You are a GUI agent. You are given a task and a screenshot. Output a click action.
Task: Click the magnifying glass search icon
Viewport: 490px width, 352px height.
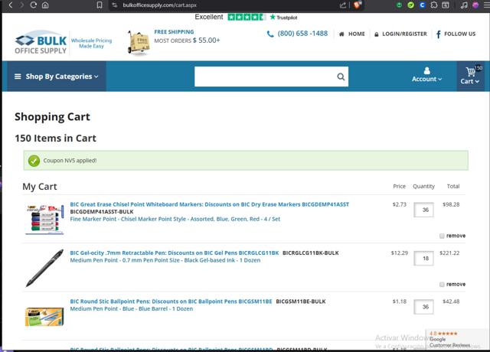(x=341, y=77)
